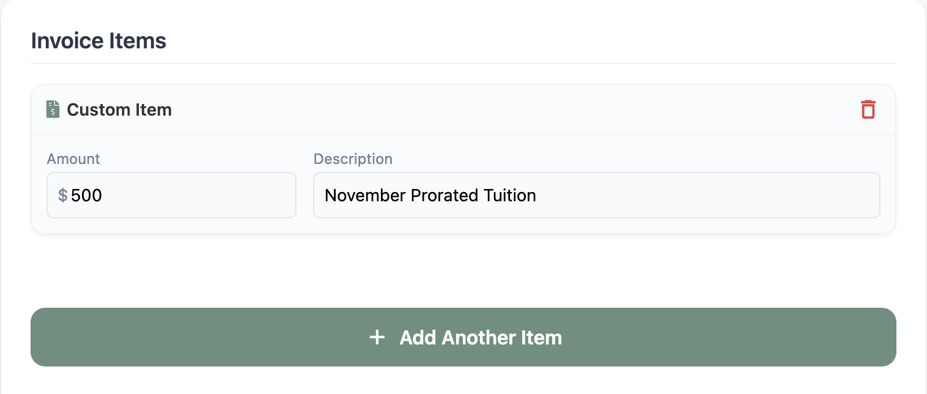Click the Custom Item card header bar
This screenshot has height=394, width=927.
[x=489, y=110]
